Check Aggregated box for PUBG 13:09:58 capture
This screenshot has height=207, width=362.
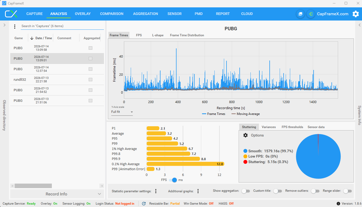click(91, 48)
